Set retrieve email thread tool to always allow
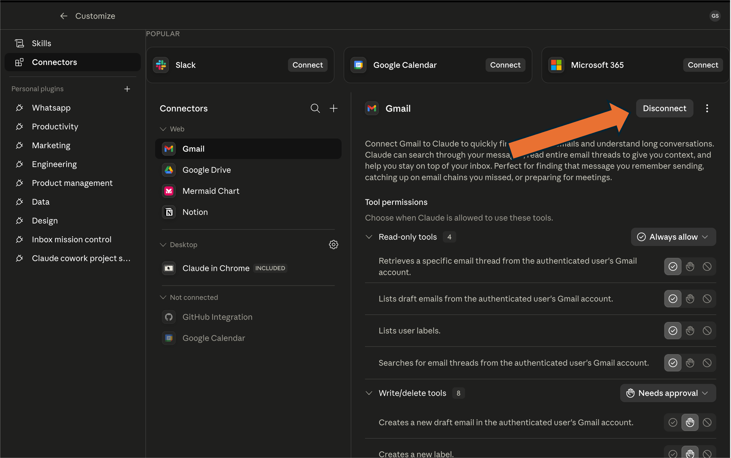731x458 pixels. coord(673,266)
